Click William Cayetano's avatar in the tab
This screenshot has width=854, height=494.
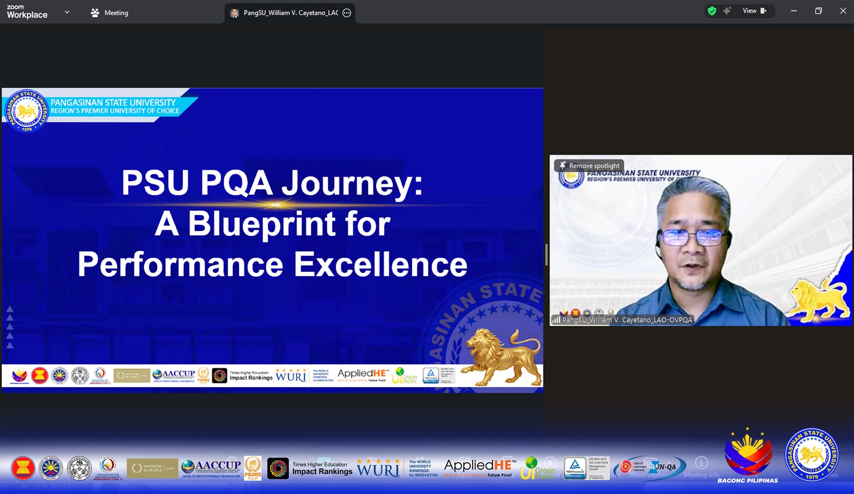235,13
